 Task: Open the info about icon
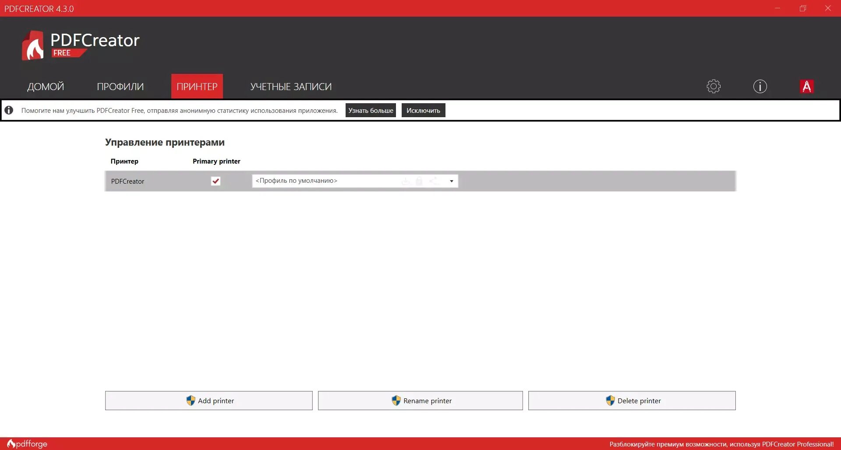tap(760, 86)
